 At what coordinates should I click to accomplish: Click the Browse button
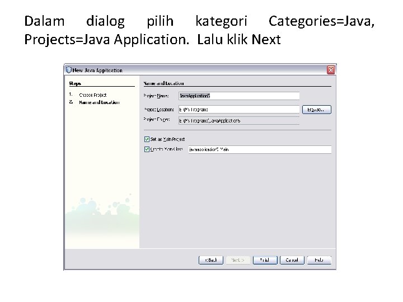(x=317, y=110)
